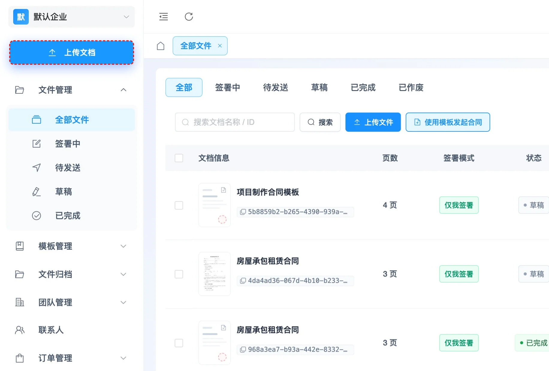Click the checkmark icon beside 已完成
549x371 pixels.
coord(37,216)
